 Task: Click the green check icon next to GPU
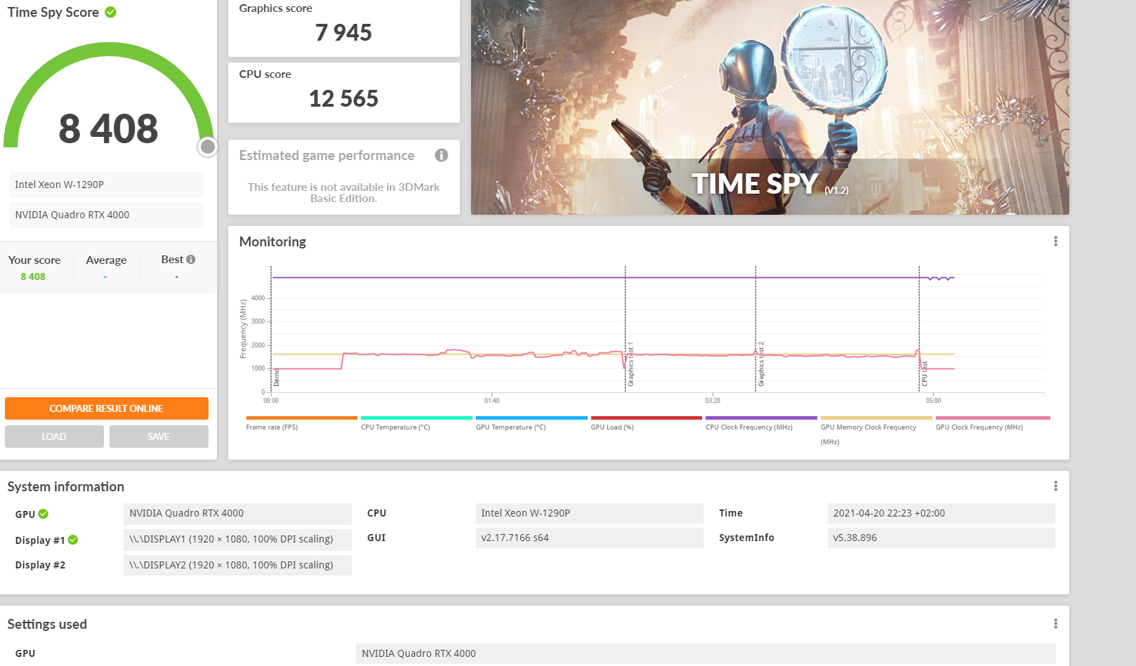44,514
